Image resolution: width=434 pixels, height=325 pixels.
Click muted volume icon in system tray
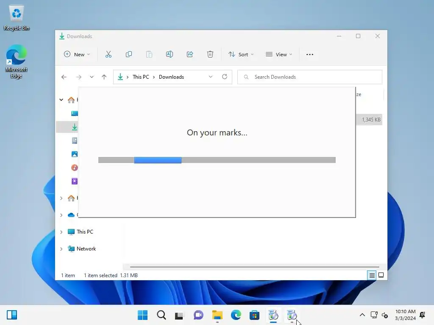pyautogui.click(x=385, y=315)
